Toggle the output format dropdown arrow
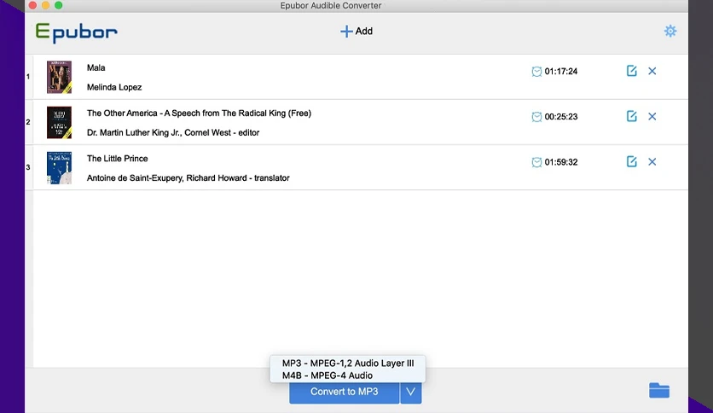 point(410,392)
